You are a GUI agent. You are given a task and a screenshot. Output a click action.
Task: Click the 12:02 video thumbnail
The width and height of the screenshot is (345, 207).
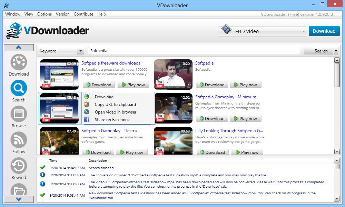[173, 108]
